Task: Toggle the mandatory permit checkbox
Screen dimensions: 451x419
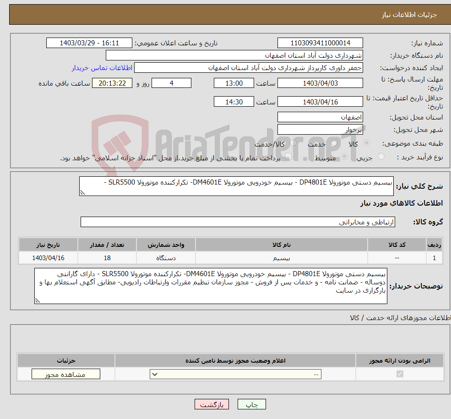Action: pos(400,374)
